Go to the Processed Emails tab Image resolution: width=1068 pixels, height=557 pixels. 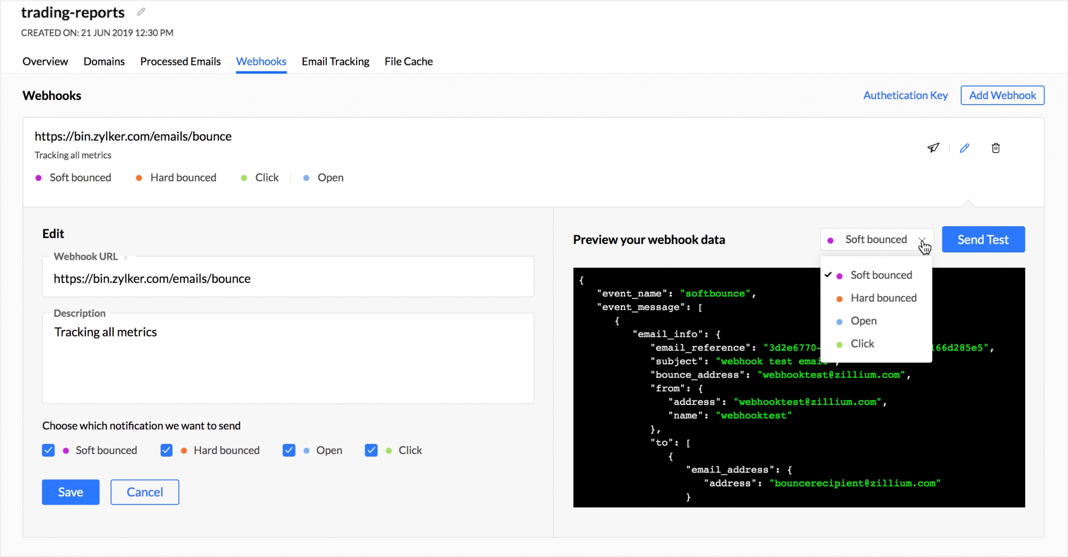[180, 61]
